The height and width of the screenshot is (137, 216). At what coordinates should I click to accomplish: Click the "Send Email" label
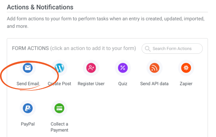pyautogui.click(x=28, y=84)
